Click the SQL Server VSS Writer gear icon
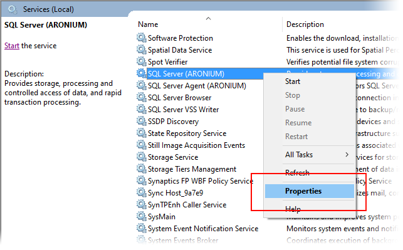Screen dimensions: 403x250 142,109
